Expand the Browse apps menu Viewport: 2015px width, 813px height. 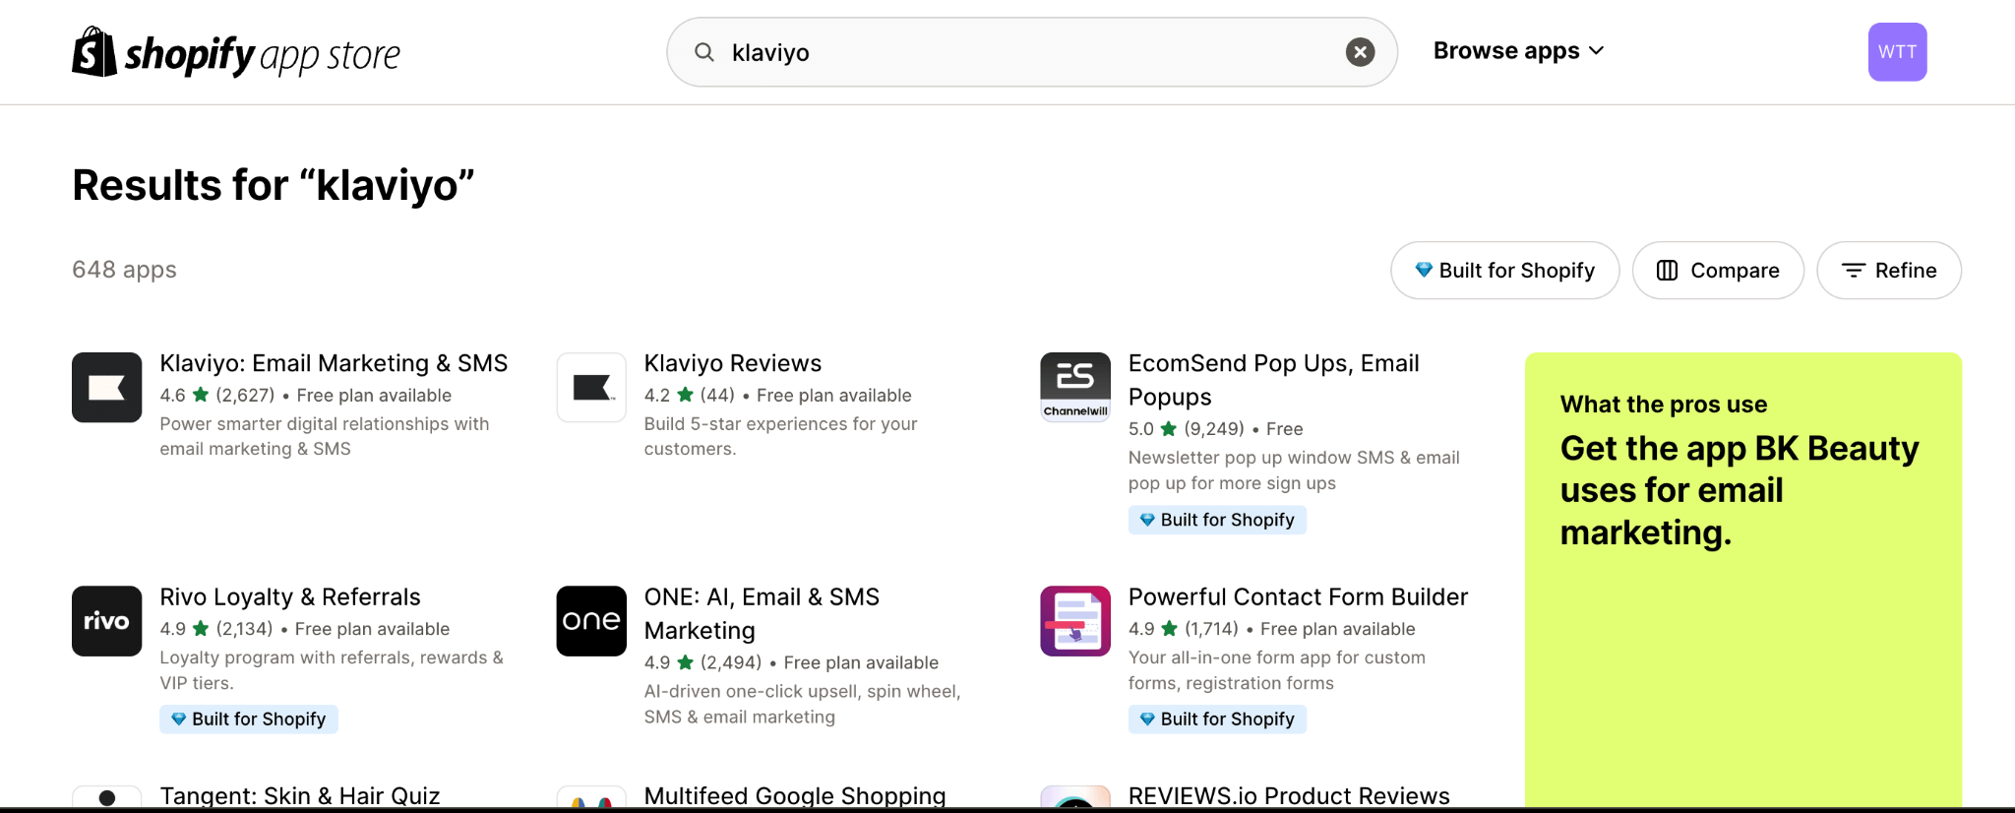click(1518, 51)
